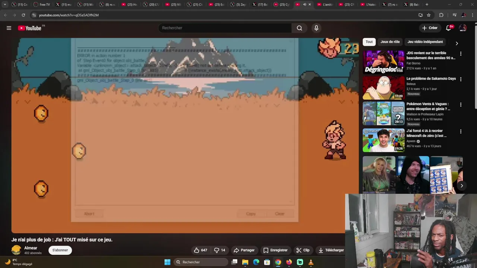Screen dimensions: 477x268
Task: Reload the page in Chrome
Action: [x=23, y=15]
